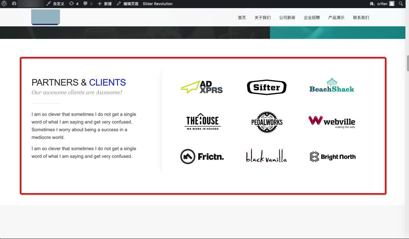This screenshot has width=409, height=239.
Task: Open the admin bar search icon
Action: click(x=401, y=4)
